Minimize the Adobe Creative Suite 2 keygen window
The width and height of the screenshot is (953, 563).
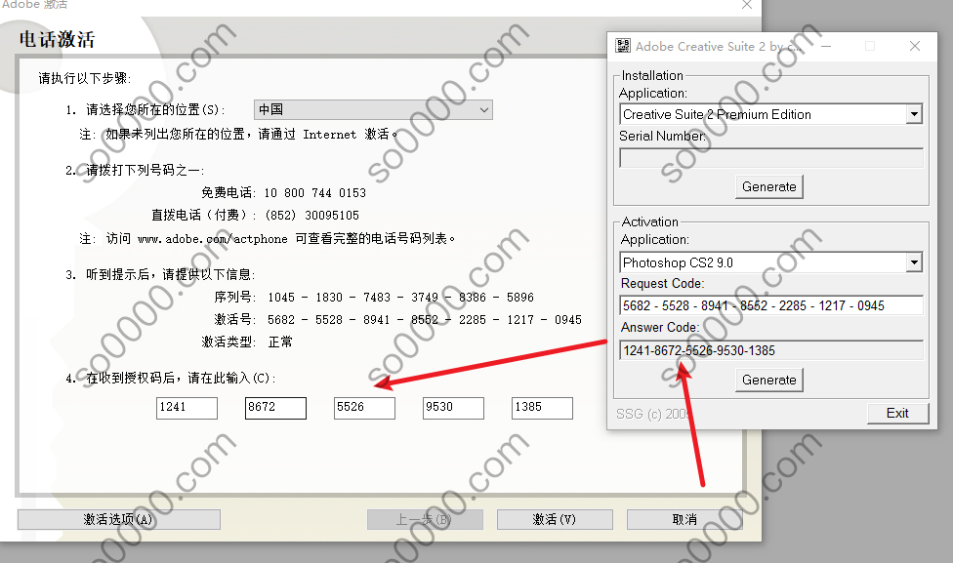pyautogui.click(x=826, y=46)
